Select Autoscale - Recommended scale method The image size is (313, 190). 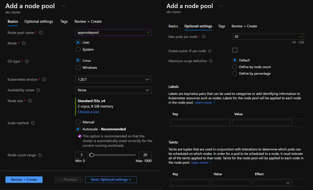click(78, 129)
